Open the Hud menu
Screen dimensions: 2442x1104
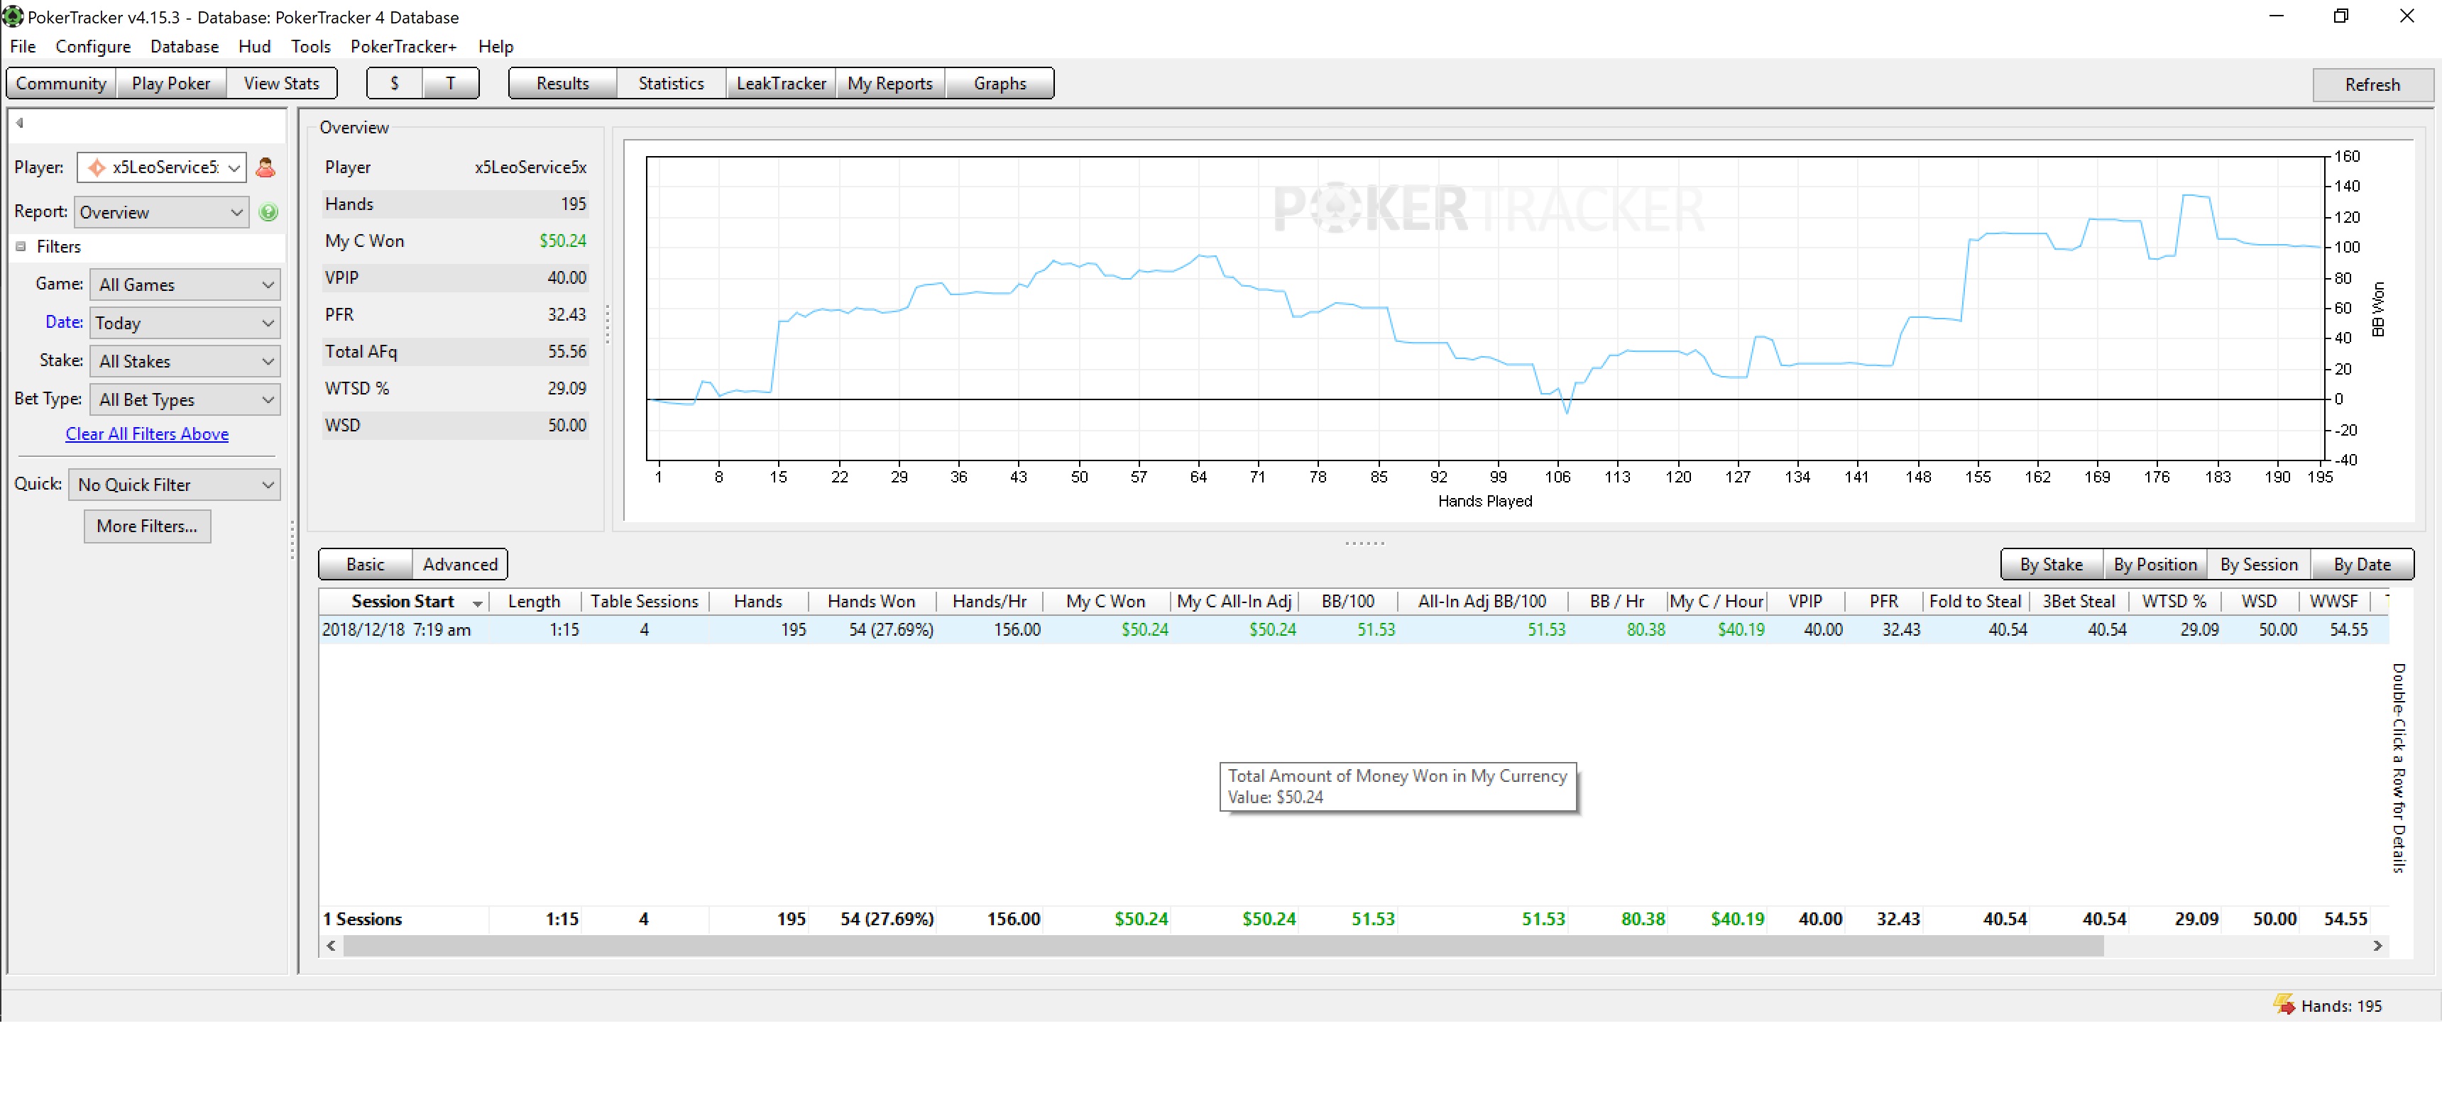point(254,46)
